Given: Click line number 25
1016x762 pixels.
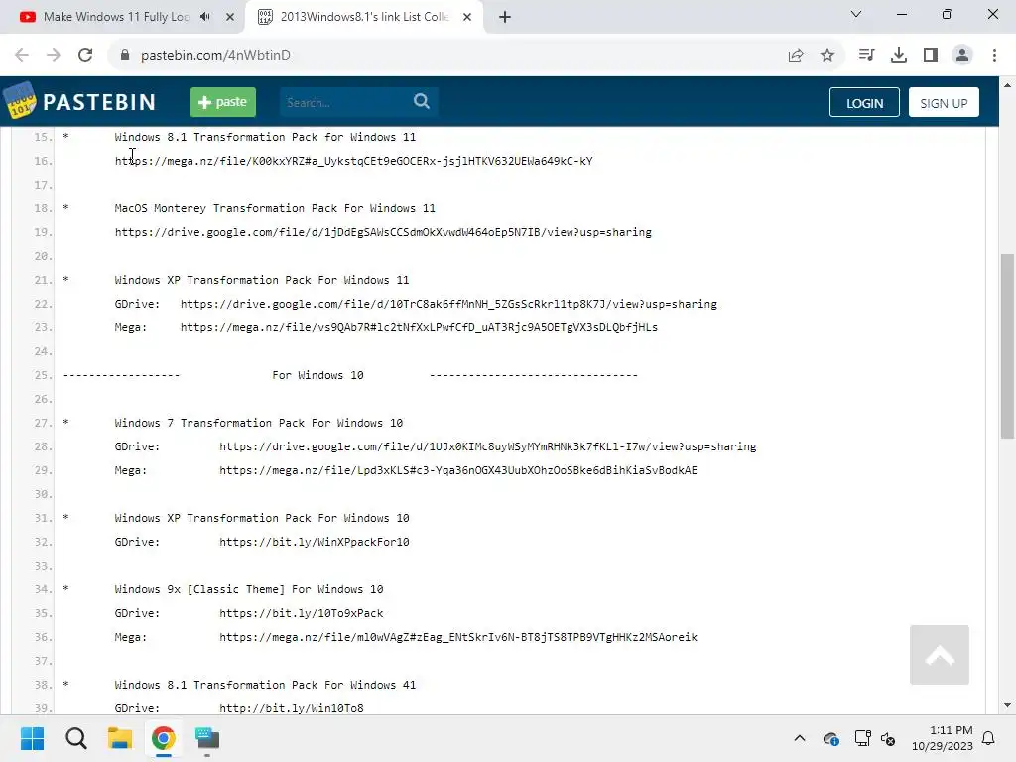Looking at the screenshot, I should (43, 375).
